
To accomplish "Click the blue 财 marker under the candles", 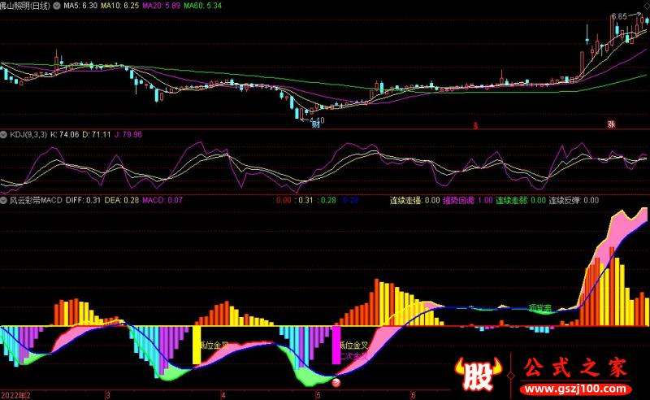I will click(x=316, y=124).
